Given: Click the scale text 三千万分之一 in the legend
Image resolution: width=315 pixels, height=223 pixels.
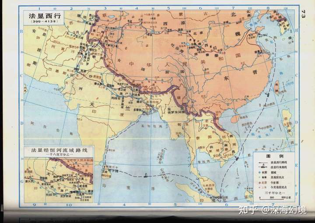Looking at the screenshot, I should coord(275,193).
